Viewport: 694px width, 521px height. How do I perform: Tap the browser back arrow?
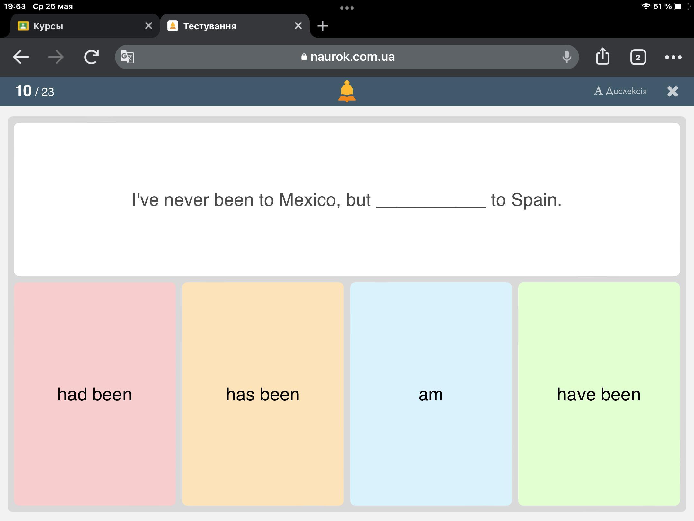[x=21, y=57]
